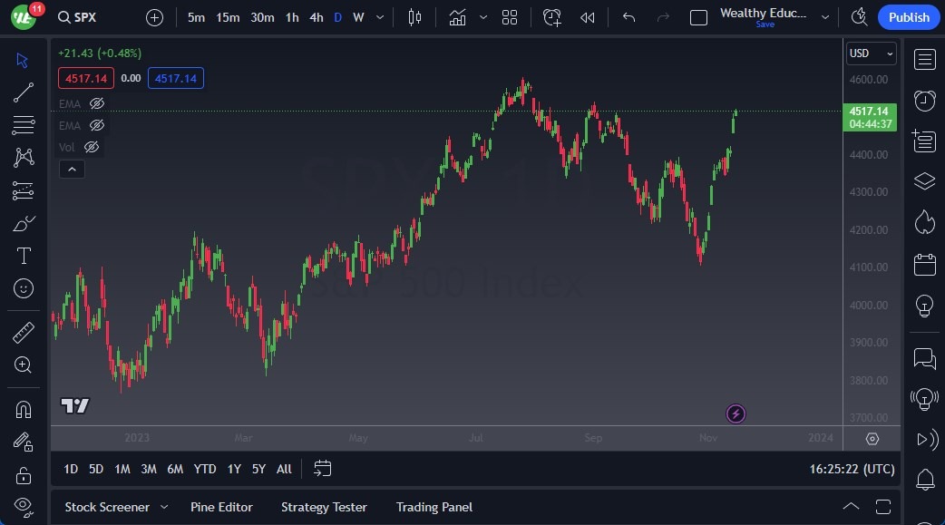Open the Indicators menu in top toolbar
This screenshot has width=945, height=525.
[x=457, y=16]
